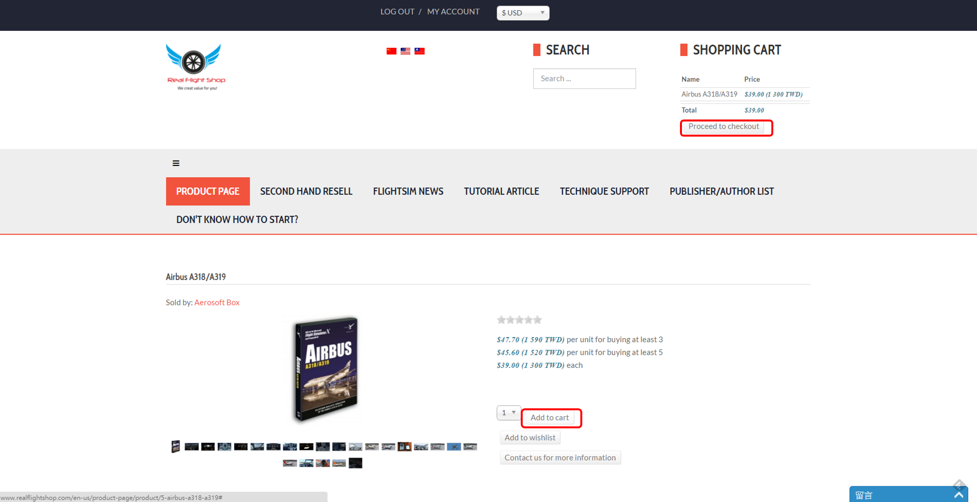This screenshot has height=502, width=977.
Task: Select the orange engine close-up thumbnail
Action: tap(322, 463)
